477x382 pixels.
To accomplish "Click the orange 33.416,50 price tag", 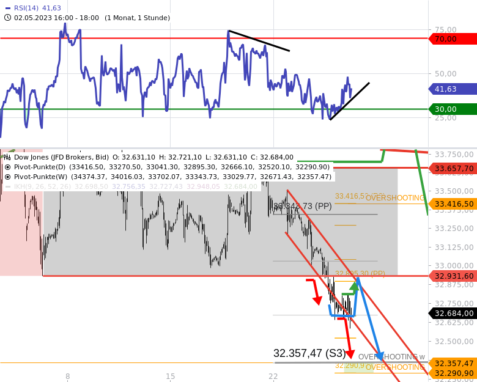I will [453, 204].
